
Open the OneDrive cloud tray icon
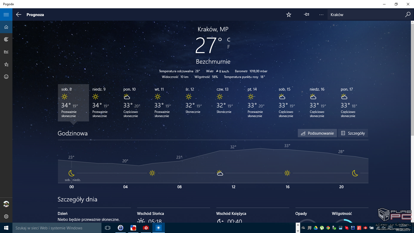tap(303, 228)
